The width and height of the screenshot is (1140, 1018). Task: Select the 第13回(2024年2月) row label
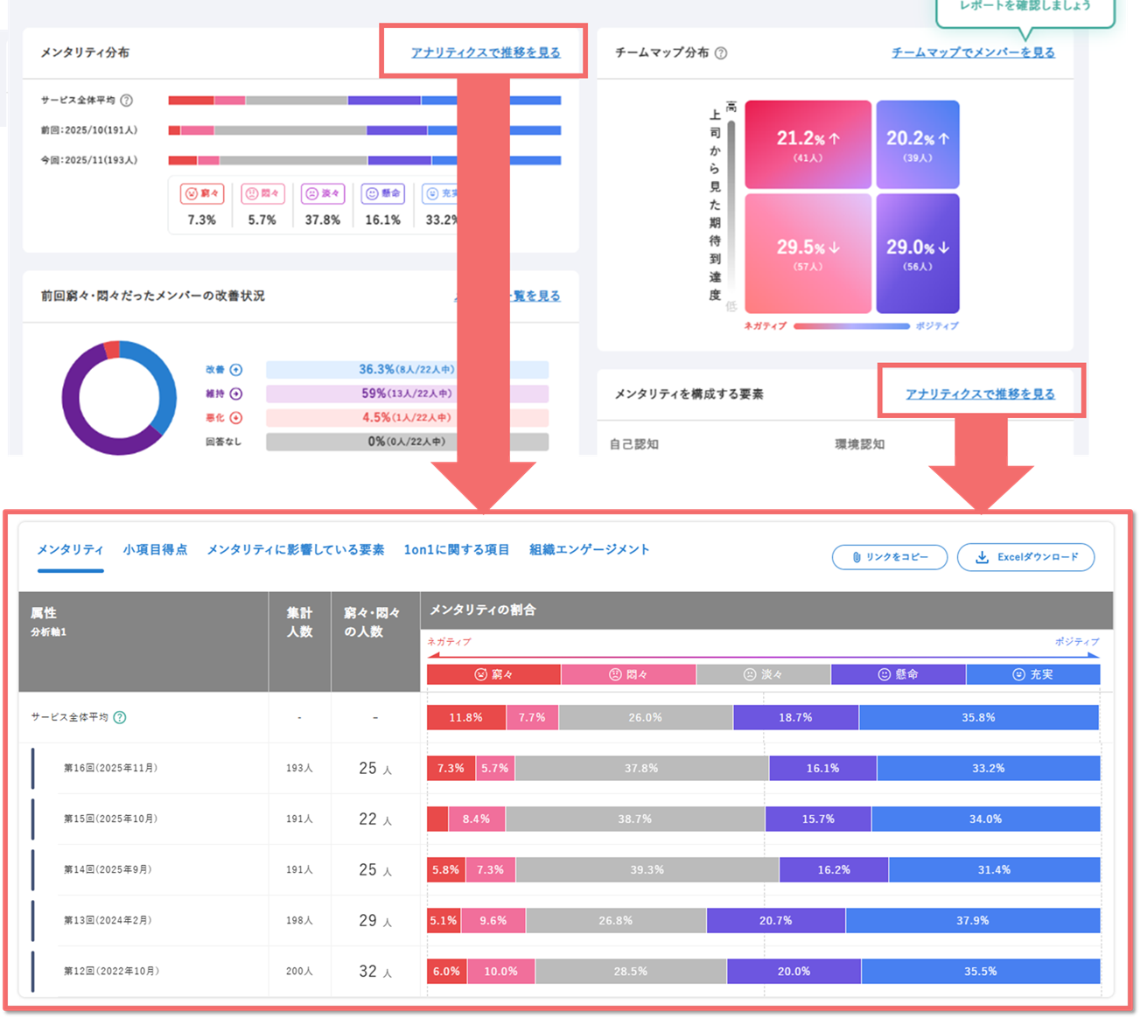point(108,920)
